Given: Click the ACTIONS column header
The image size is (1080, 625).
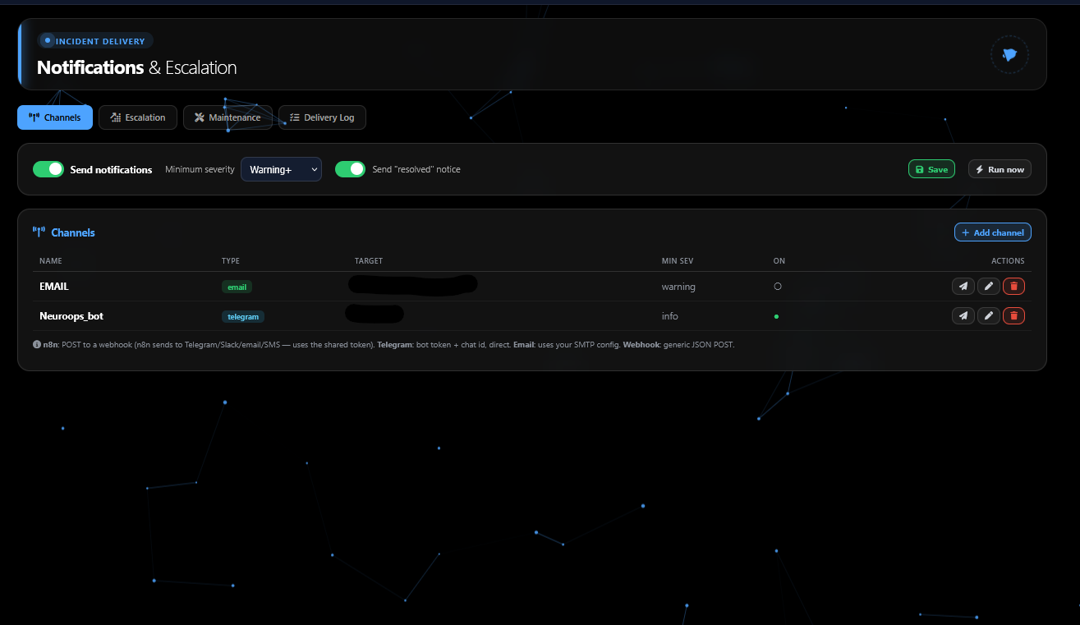Looking at the screenshot, I should click(1008, 261).
